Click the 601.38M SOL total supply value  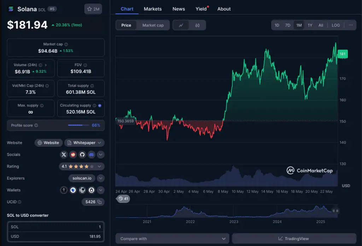(81, 92)
